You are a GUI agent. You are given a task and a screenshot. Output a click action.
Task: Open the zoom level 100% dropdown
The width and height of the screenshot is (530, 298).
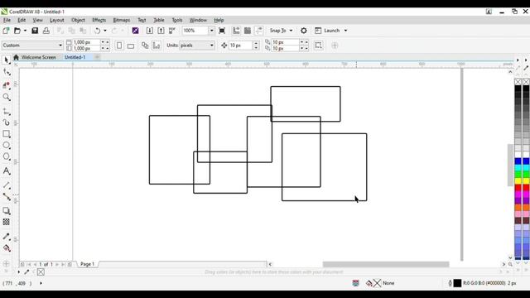(212, 31)
